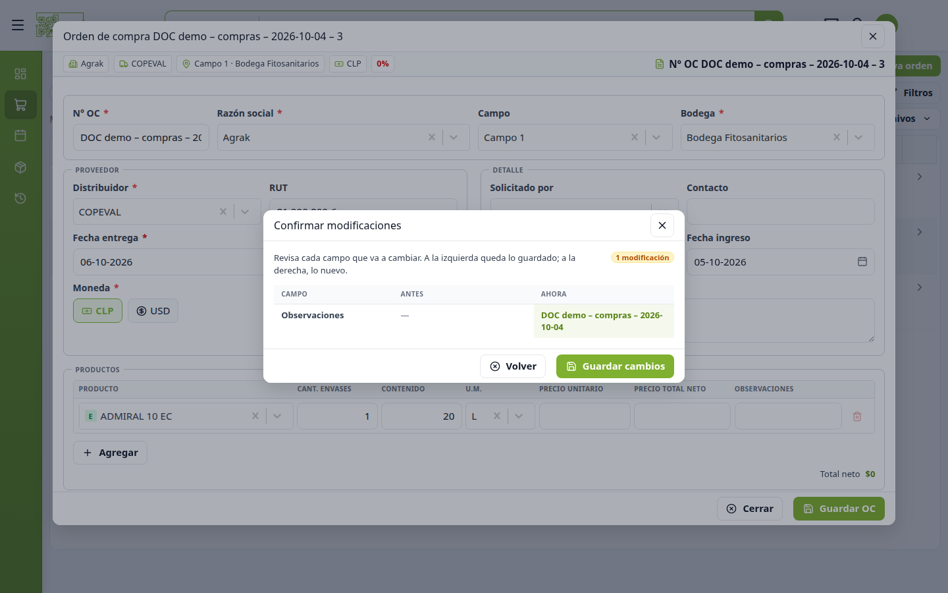Click the N° OC input field
The width and height of the screenshot is (948, 593).
[x=141, y=137]
